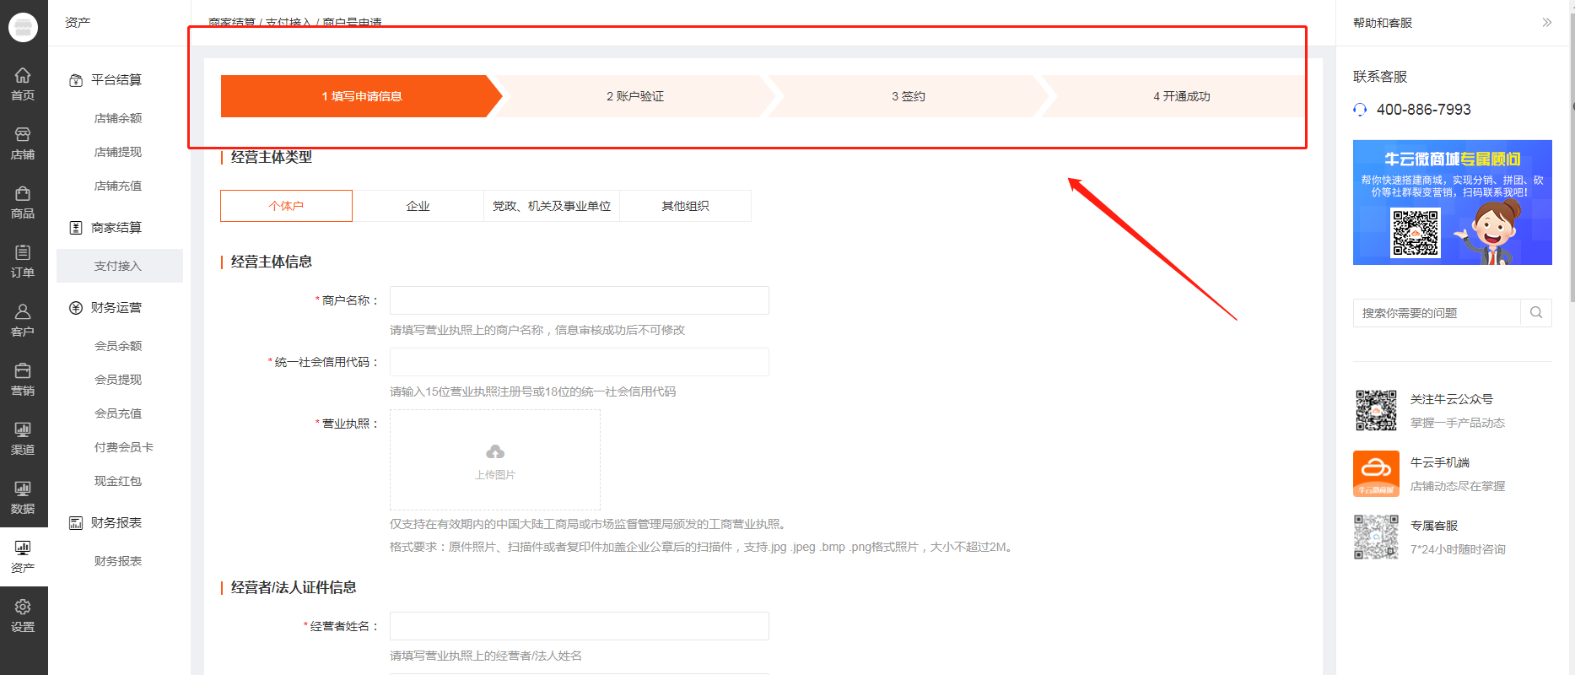Click the 专属客服 text link

[x=1434, y=526]
